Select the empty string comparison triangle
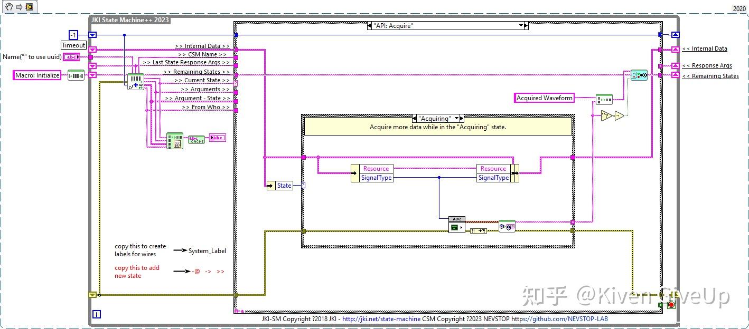The image size is (749, 329). pos(606,115)
